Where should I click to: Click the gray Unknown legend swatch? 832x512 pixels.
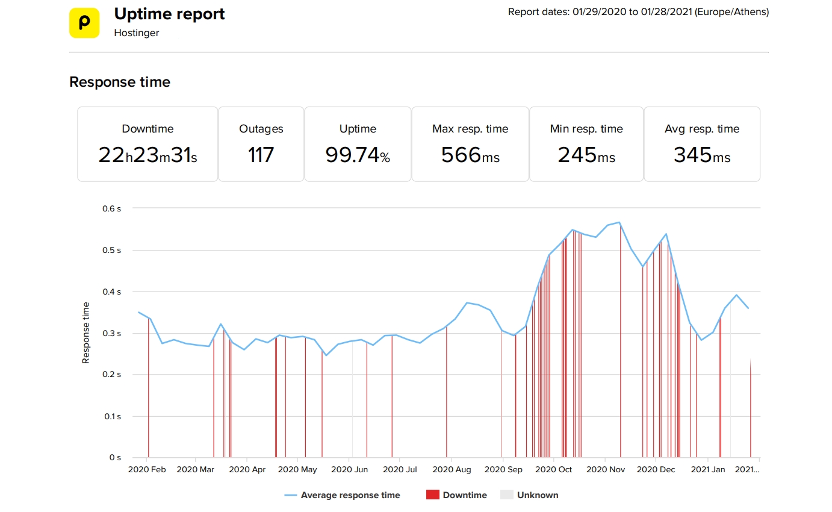(x=506, y=495)
